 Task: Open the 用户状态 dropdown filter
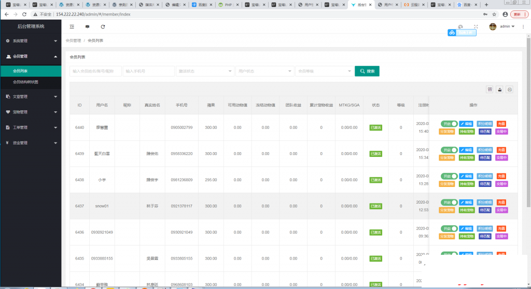pyautogui.click(x=264, y=71)
